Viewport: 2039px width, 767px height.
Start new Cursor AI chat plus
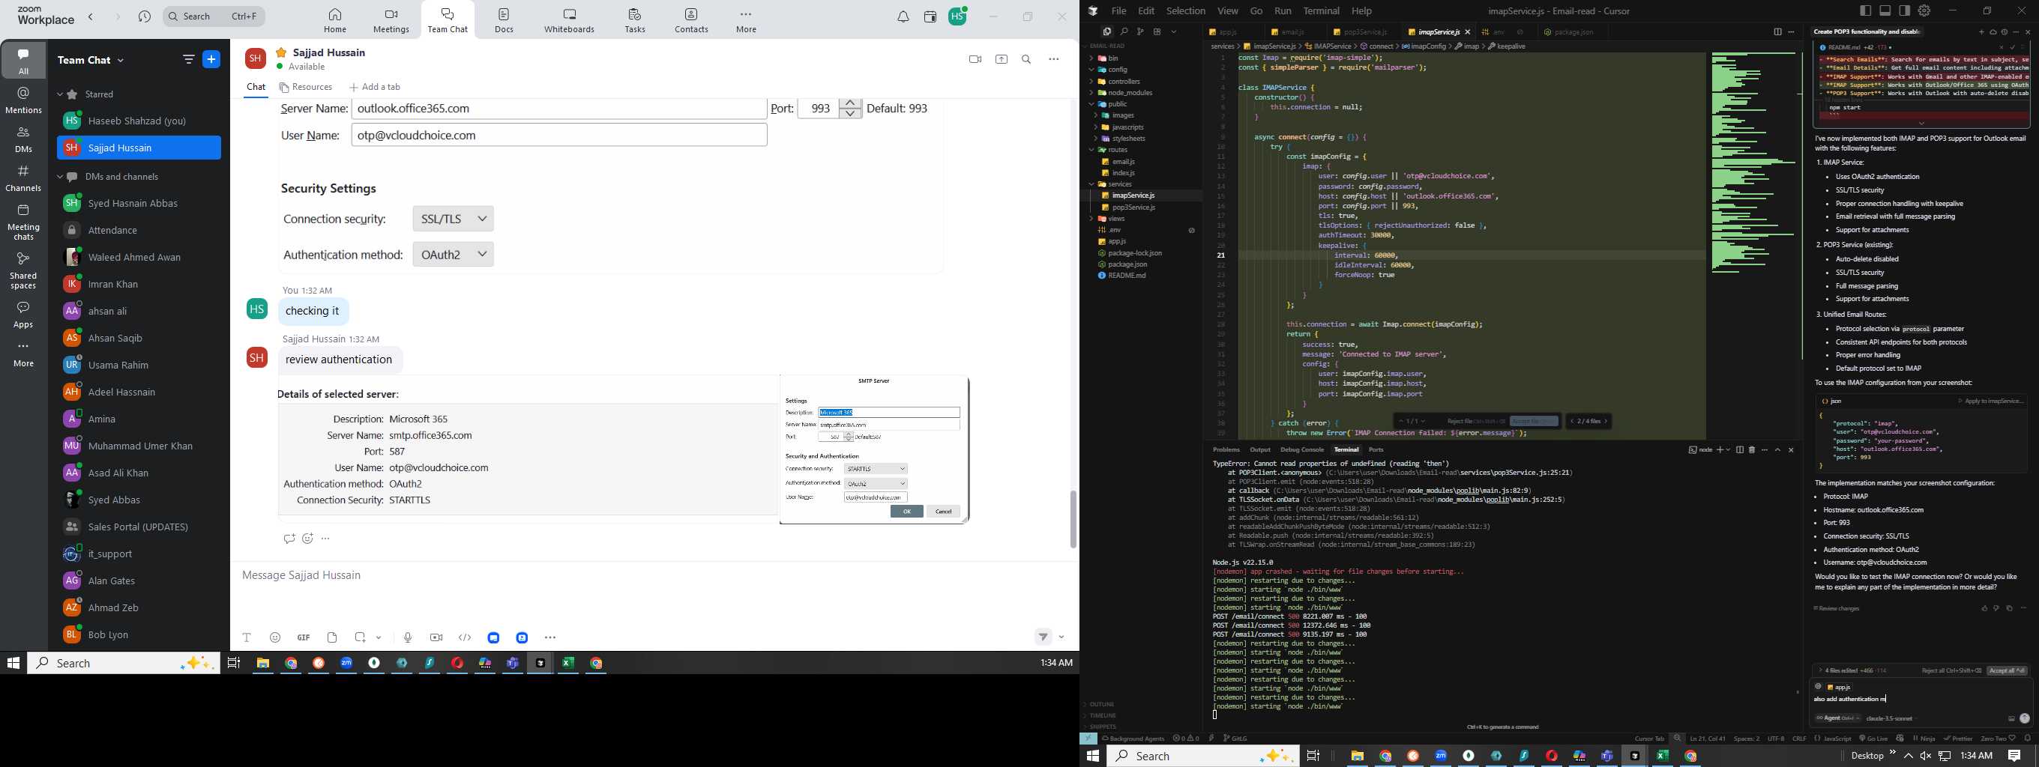[x=1981, y=32]
